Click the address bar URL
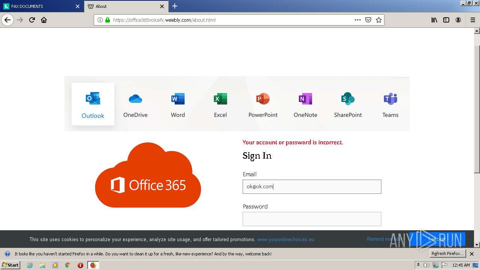 (x=164, y=20)
